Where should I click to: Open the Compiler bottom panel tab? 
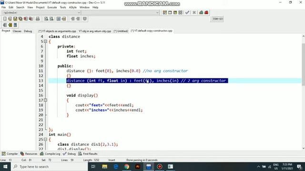click(10, 154)
